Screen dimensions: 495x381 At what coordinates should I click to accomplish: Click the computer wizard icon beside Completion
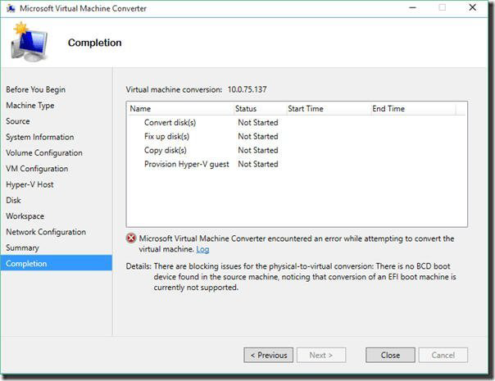29,42
